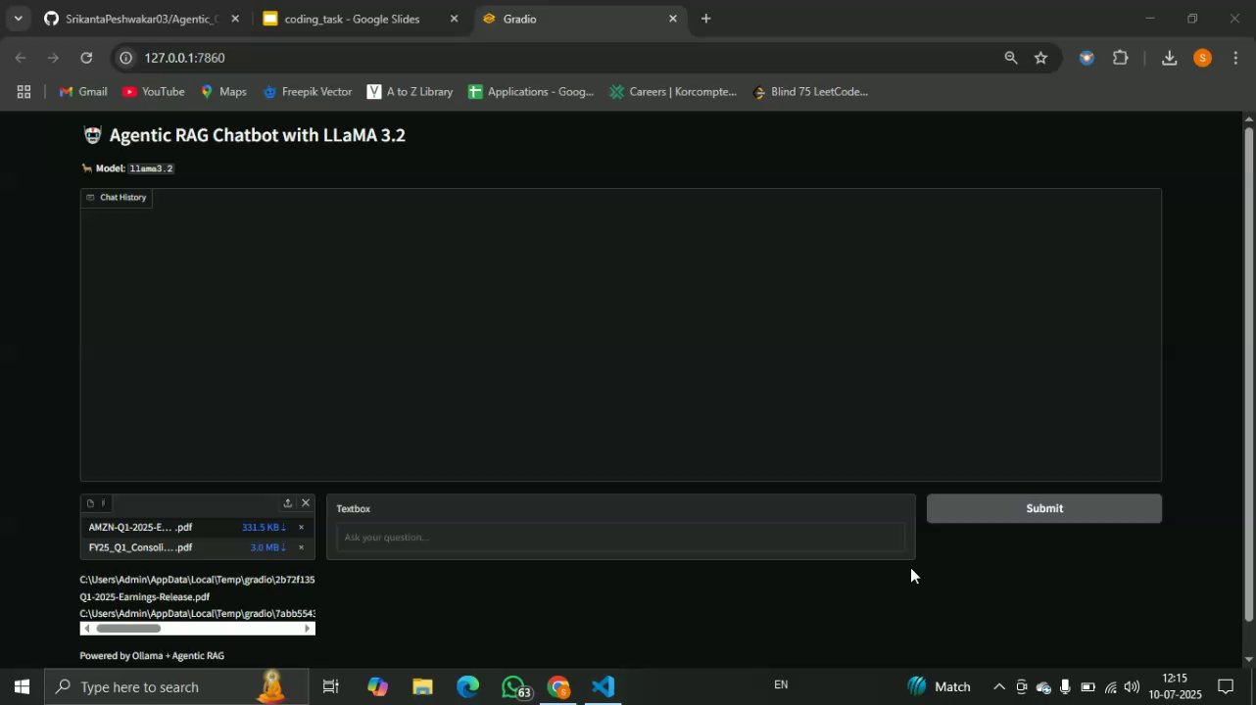This screenshot has width=1256, height=705.
Task: Open the Applications - Goog... bookmark
Action: [531, 92]
